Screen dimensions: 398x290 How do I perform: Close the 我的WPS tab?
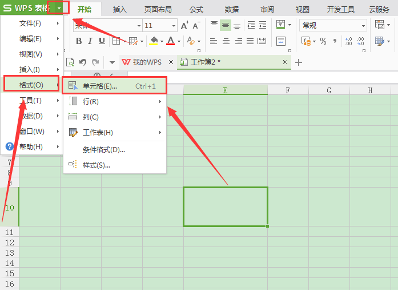171,62
